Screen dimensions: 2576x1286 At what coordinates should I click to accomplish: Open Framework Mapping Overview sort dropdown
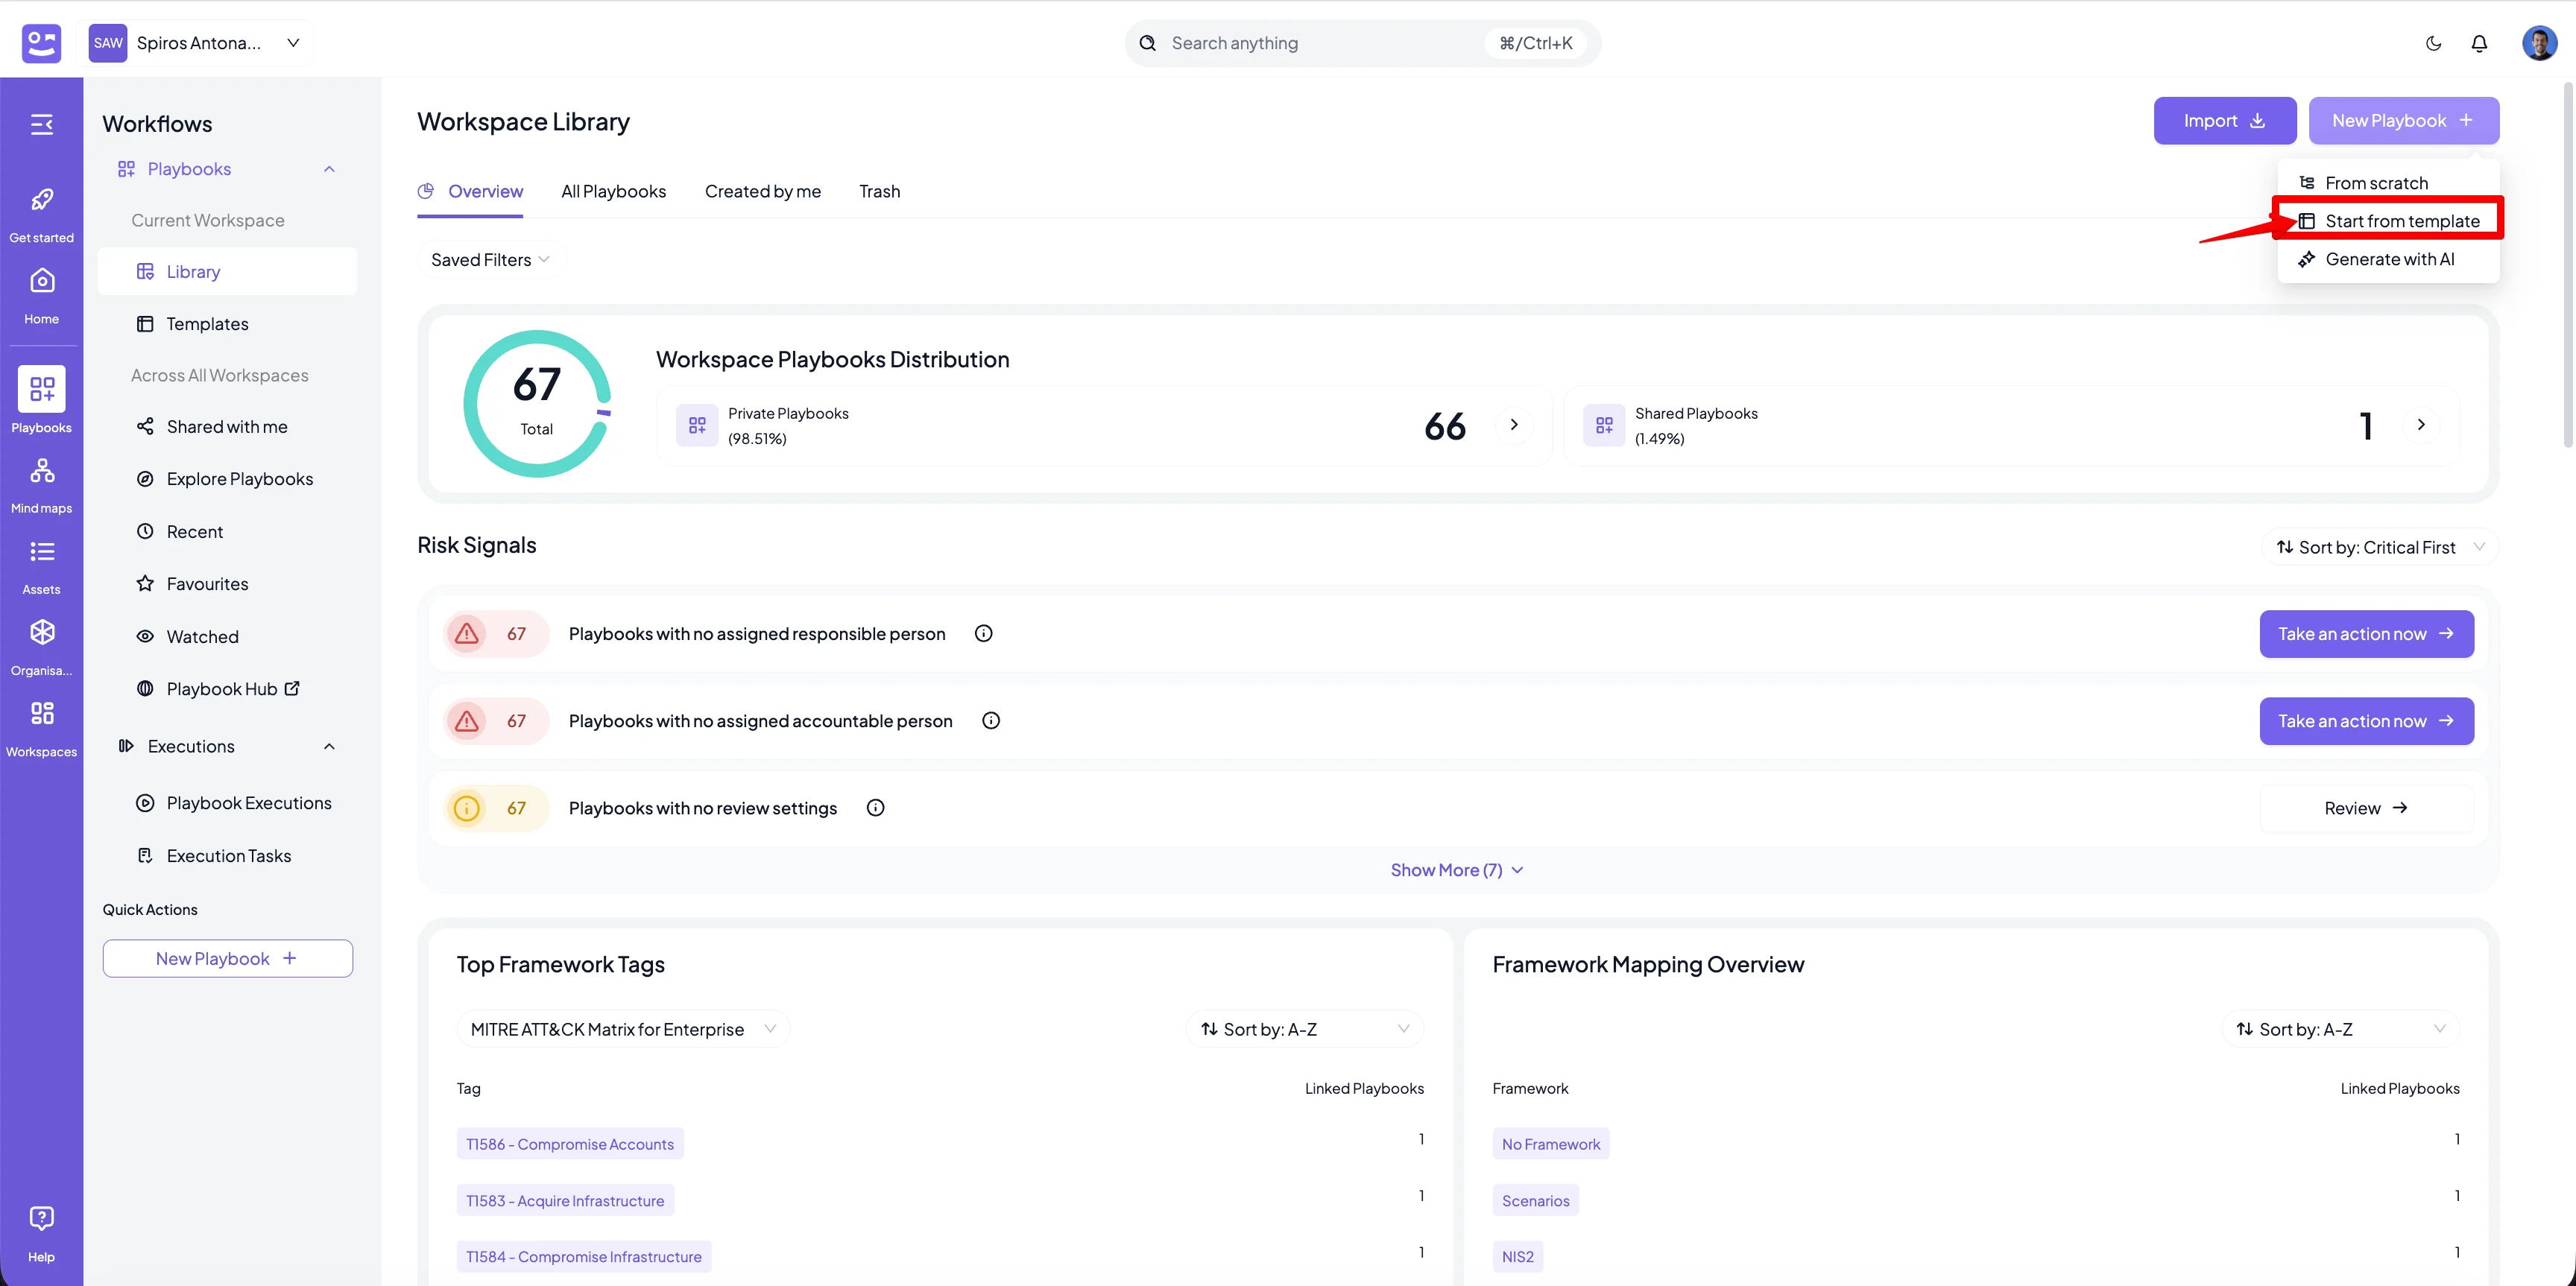pyautogui.click(x=2341, y=1029)
